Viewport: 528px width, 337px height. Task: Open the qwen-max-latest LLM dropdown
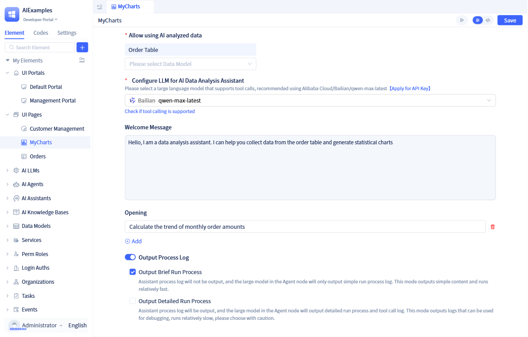point(310,100)
